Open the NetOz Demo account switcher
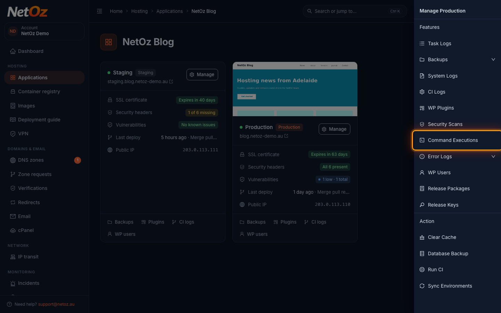Viewport: 501px width, 313px height. pos(44,31)
